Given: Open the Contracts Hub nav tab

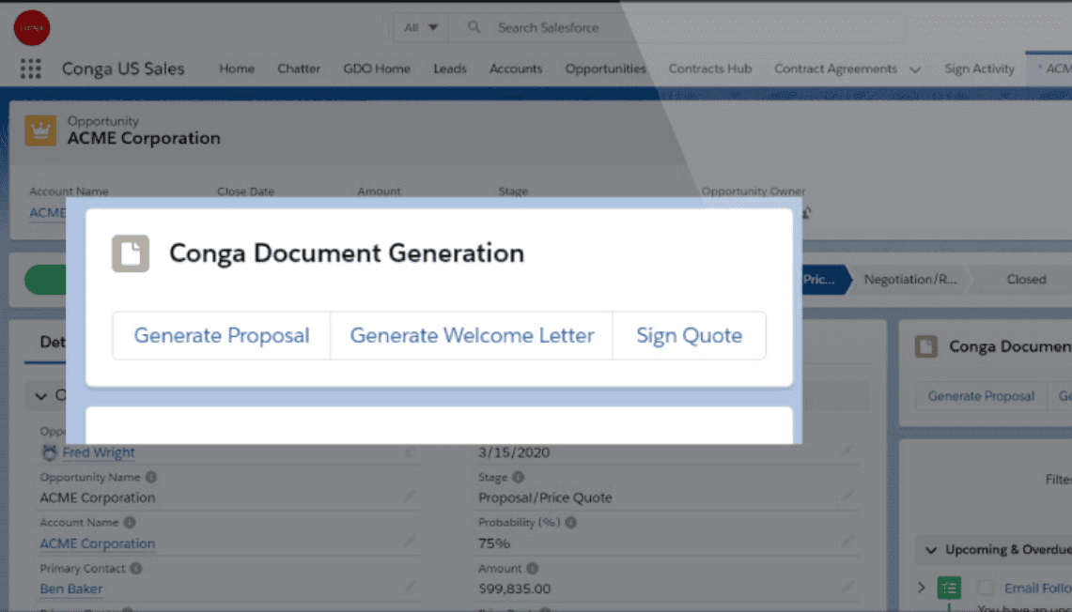Looking at the screenshot, I should pyautogui.click(x=710, y=69).
